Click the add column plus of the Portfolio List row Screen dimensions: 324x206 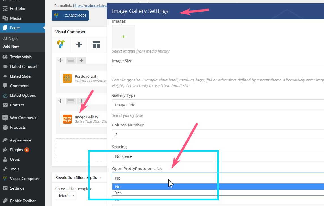click(81, 60)
